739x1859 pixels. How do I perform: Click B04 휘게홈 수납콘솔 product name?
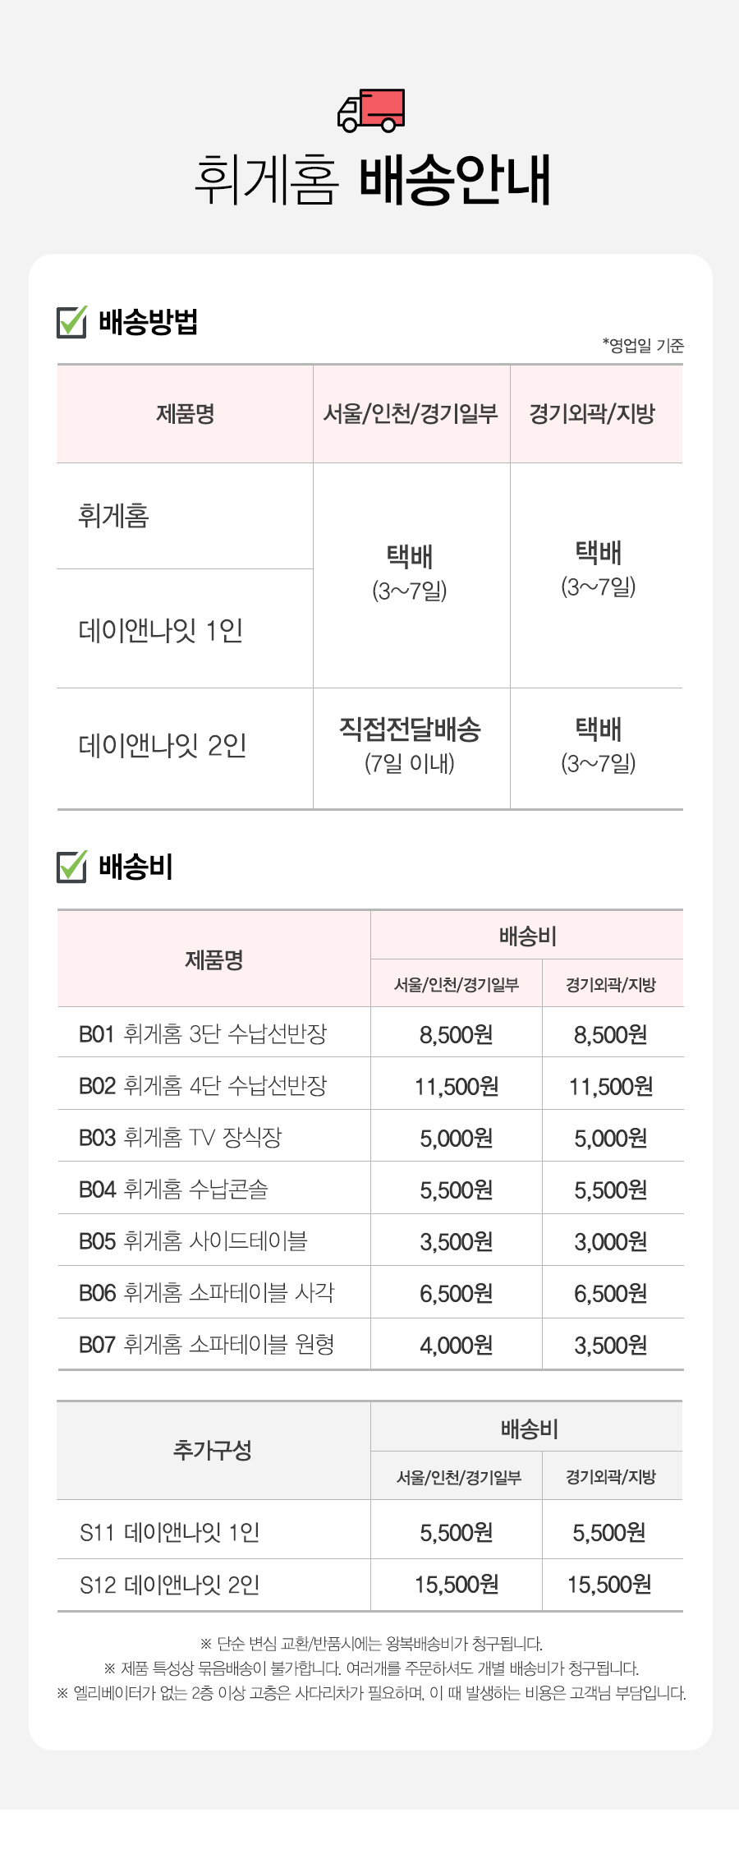tap(173, 1189)
